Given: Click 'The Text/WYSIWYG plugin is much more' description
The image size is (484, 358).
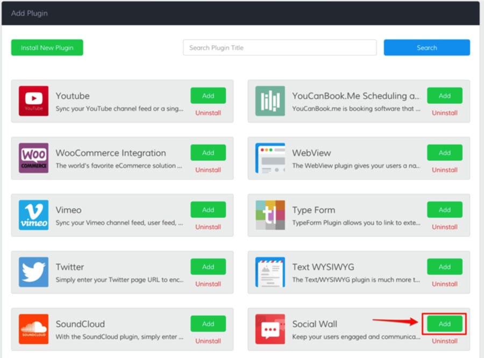Looking at the screenshot, I should tap(356, 280).
